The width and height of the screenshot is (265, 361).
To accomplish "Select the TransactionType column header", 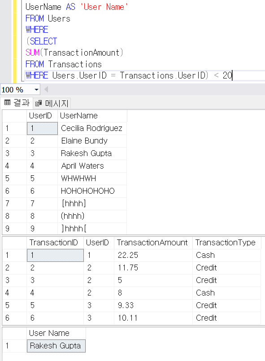I will 227,243.
